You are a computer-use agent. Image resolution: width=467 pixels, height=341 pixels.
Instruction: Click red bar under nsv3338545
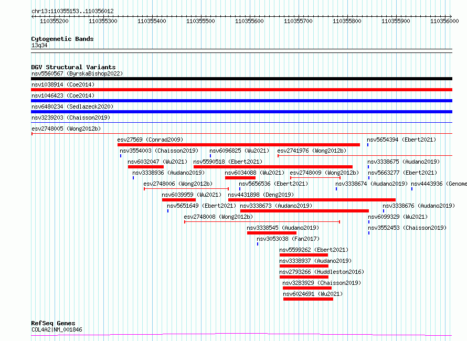pyautogui.click(x=272, y=233)
